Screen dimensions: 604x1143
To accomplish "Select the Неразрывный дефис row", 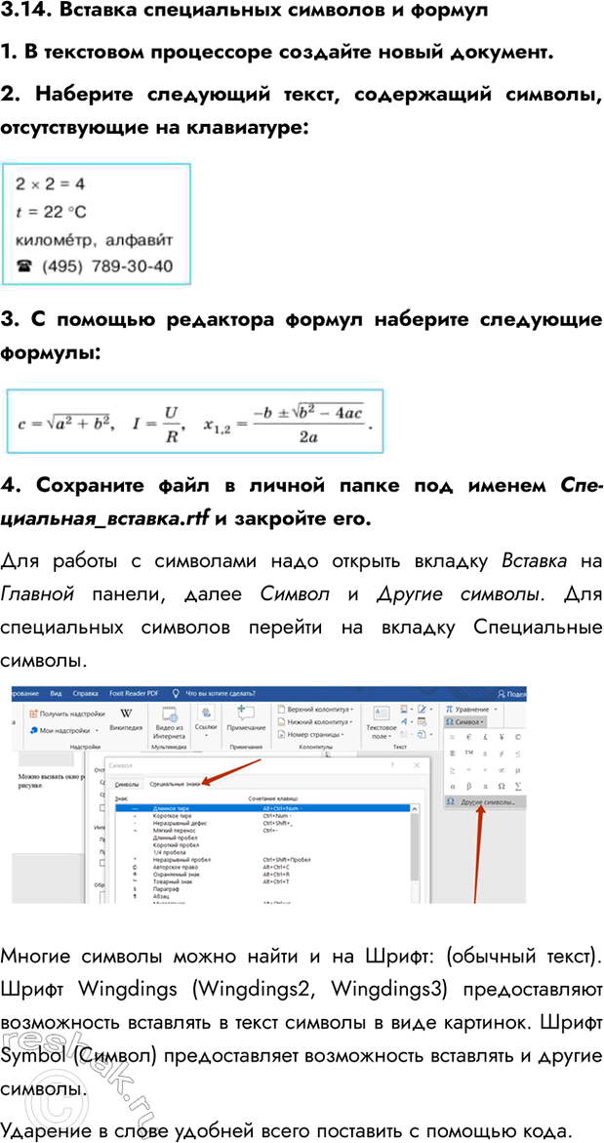I will click(x=262, y=822).
